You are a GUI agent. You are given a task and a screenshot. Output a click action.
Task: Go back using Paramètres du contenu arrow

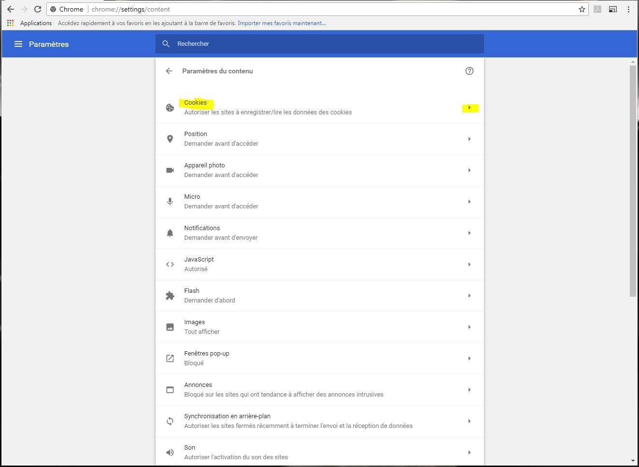(x=169, y=71)
